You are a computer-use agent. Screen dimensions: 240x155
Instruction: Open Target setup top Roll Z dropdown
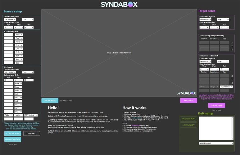pos(224,27)
